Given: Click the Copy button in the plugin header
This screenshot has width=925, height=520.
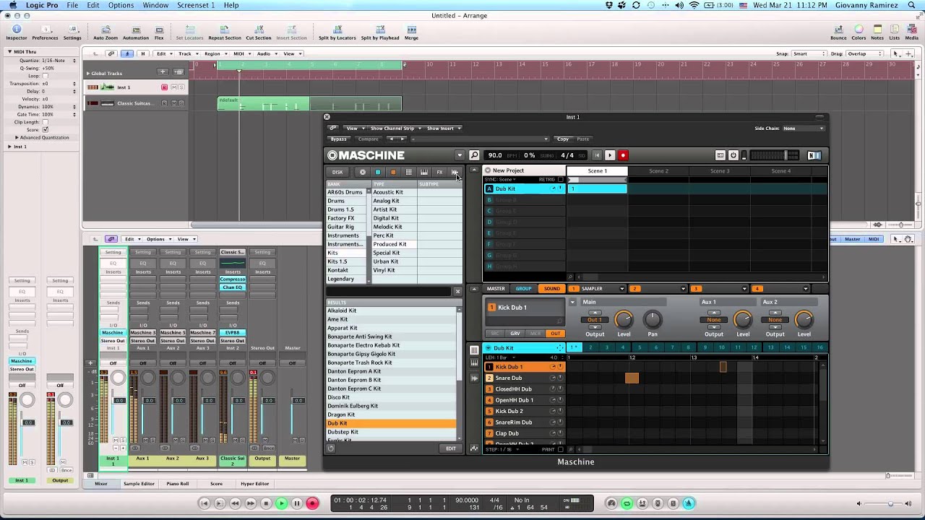Looking at the screenshot, I should coord(563,139).
